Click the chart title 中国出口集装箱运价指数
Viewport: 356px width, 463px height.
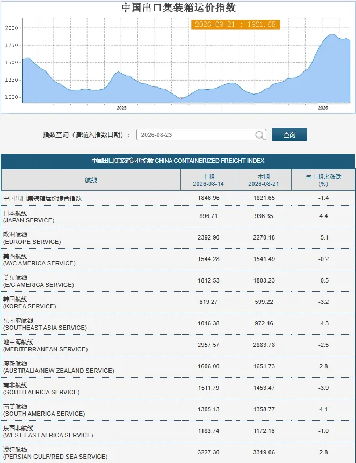(x=179, y=8)
